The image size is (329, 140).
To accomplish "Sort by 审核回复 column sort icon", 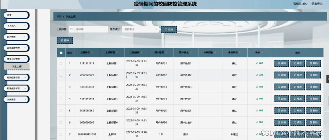I will tap(215, 53).
